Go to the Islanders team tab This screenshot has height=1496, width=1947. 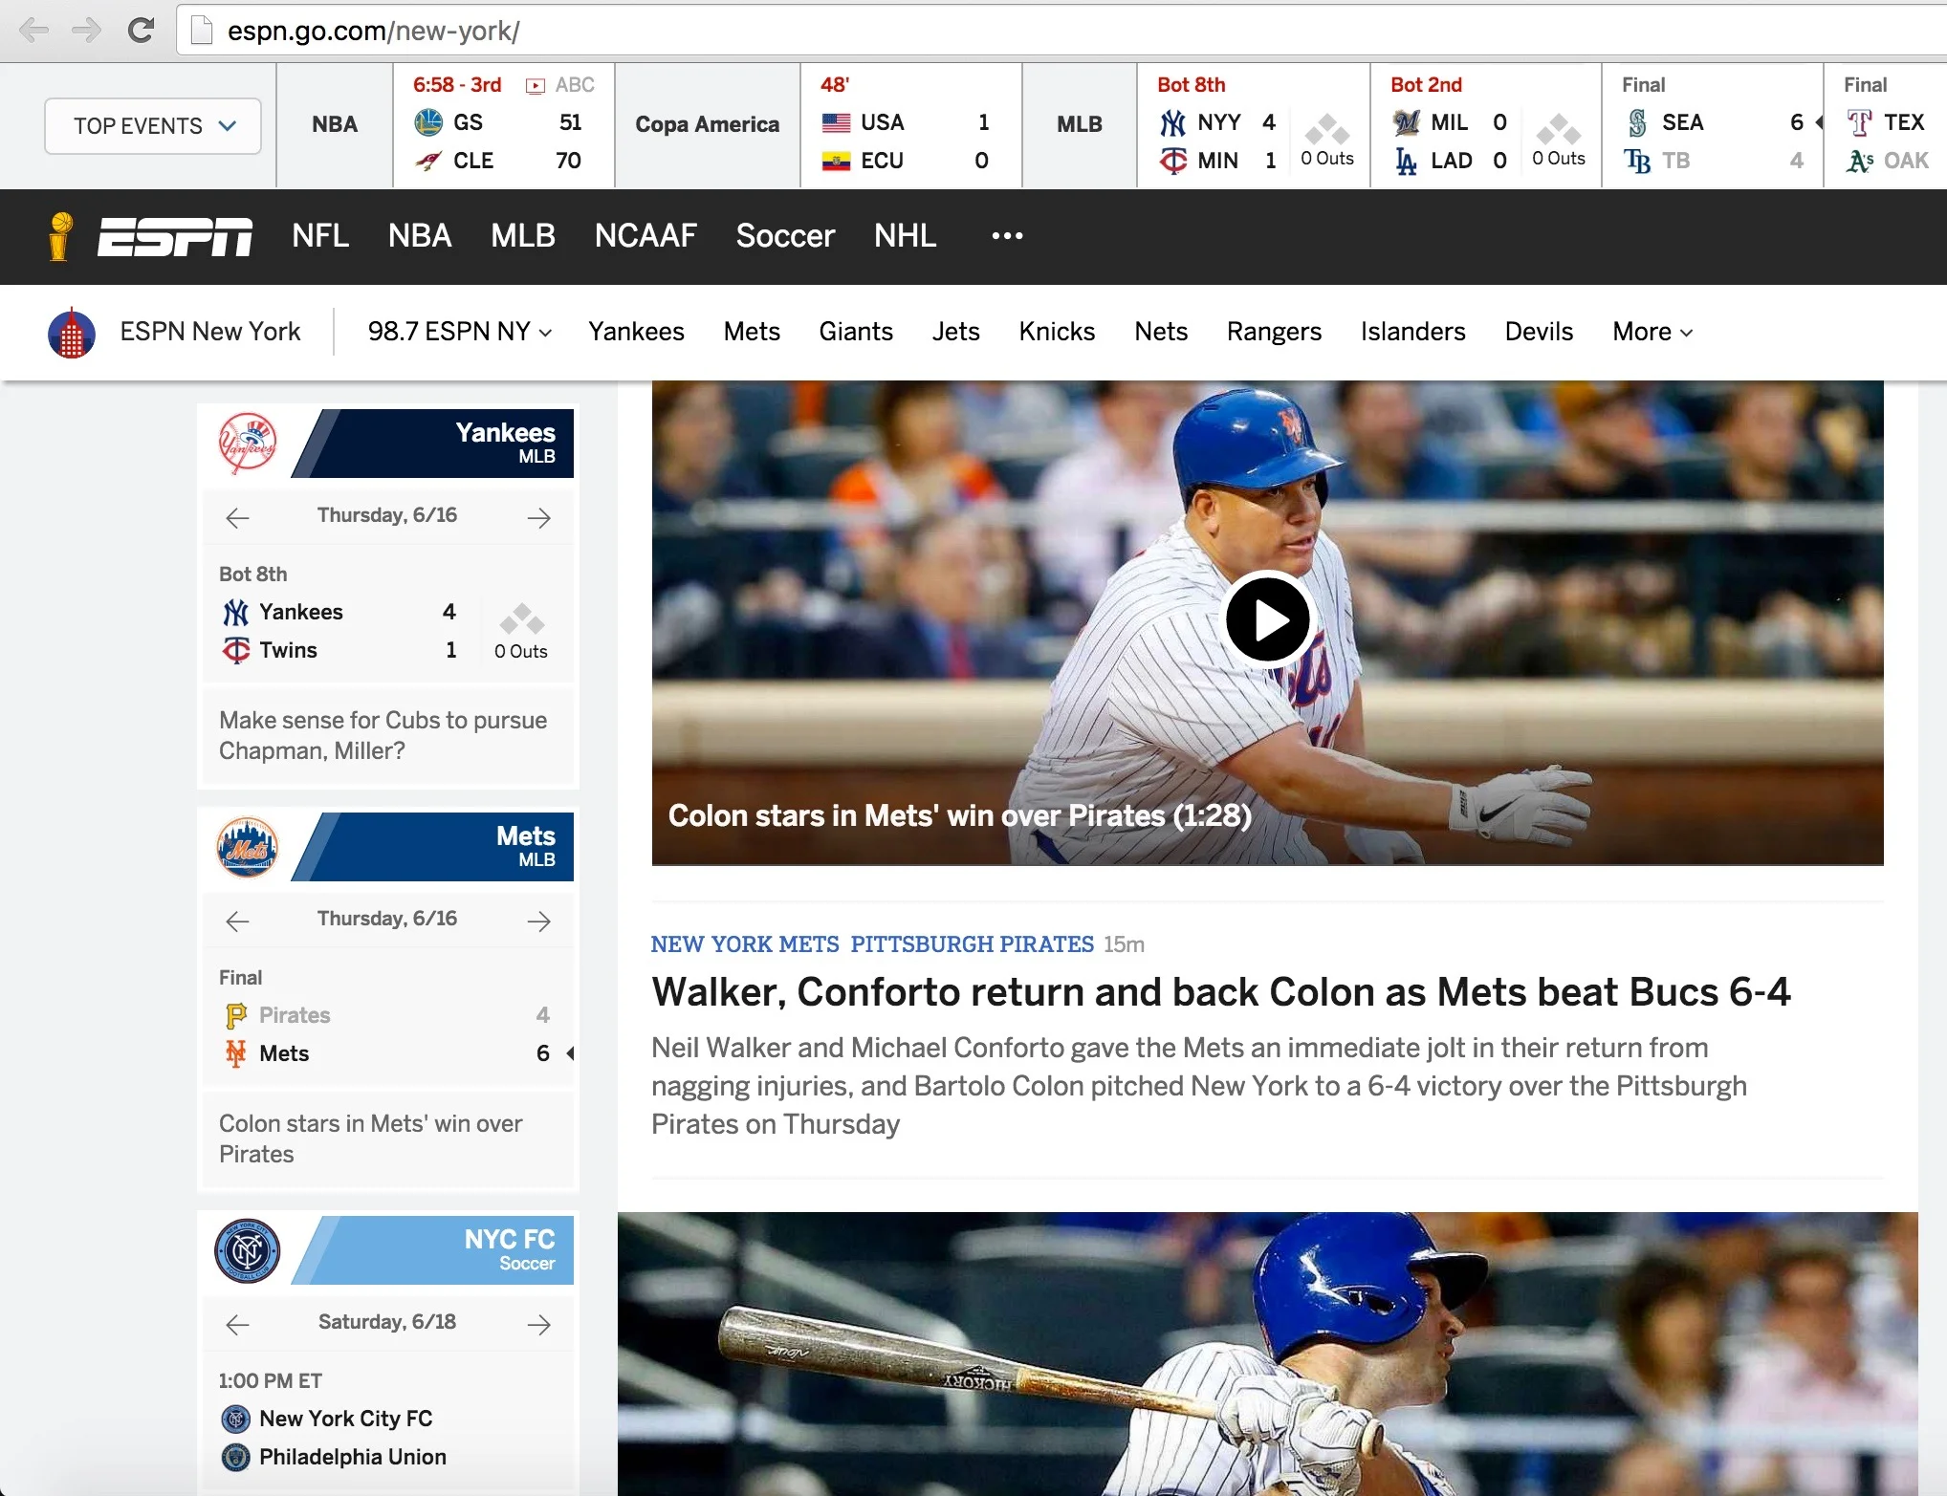coord(1412,332)
